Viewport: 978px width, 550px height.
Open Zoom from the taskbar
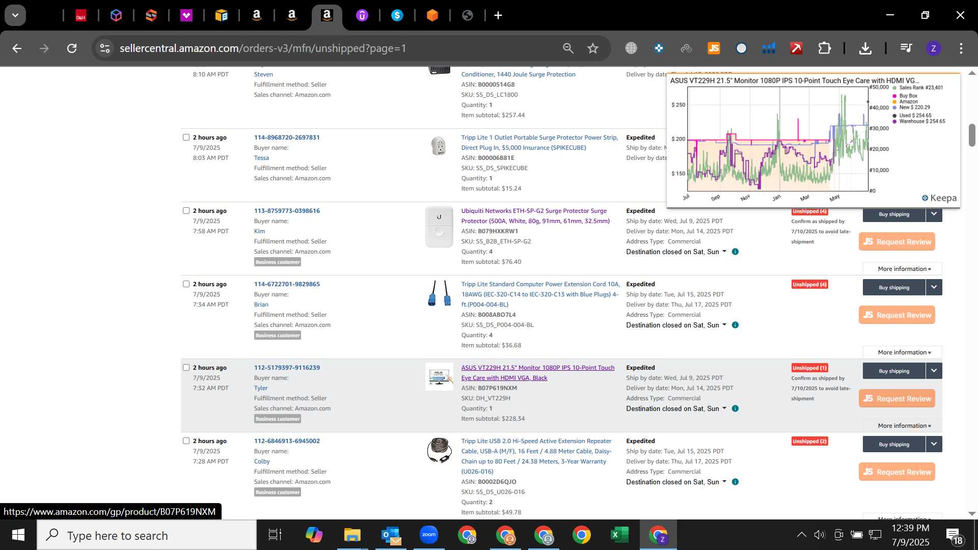[x=429, y=535]
